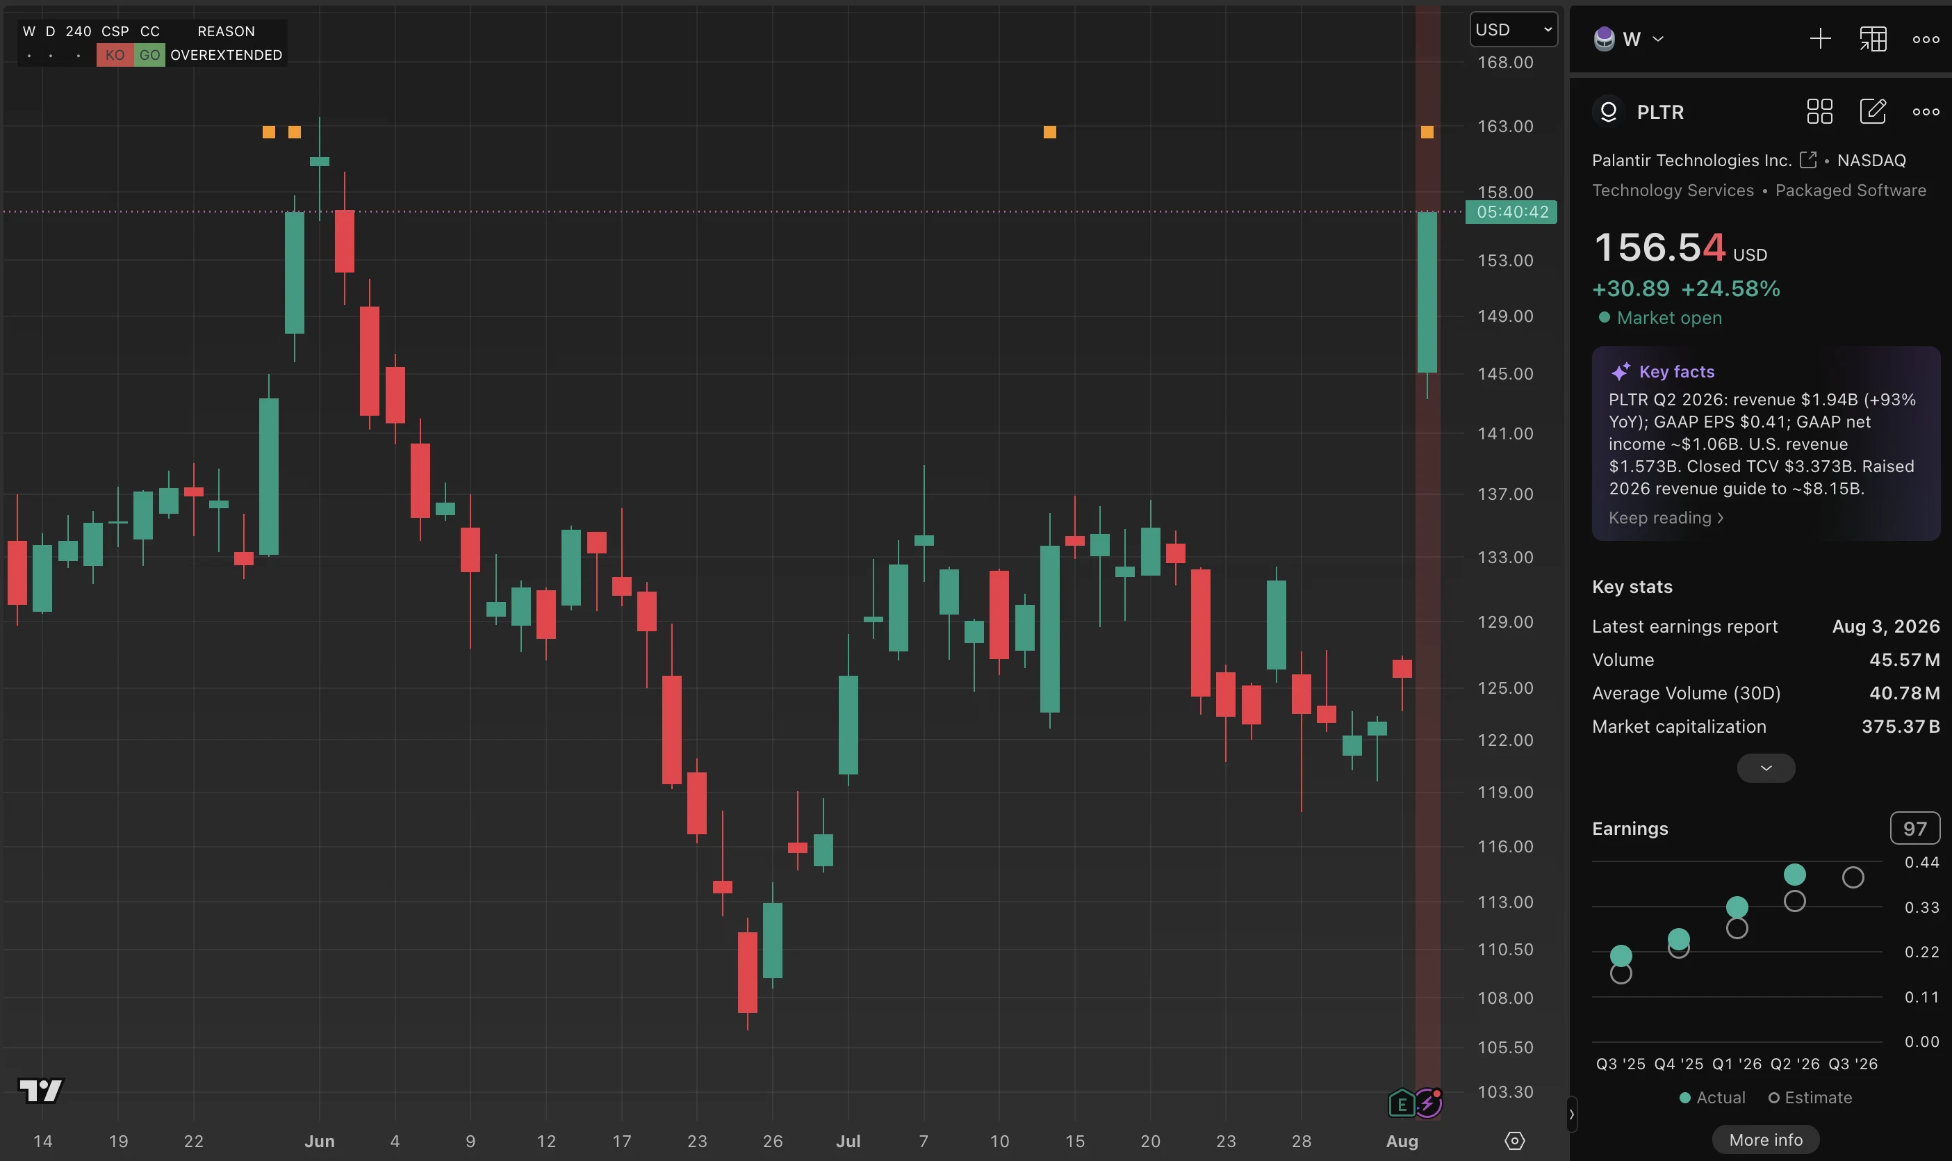The width and height of the screenshot is (1952, 1161).
Task: Click the 45.57 M volume value
Action: [1904, 660]
